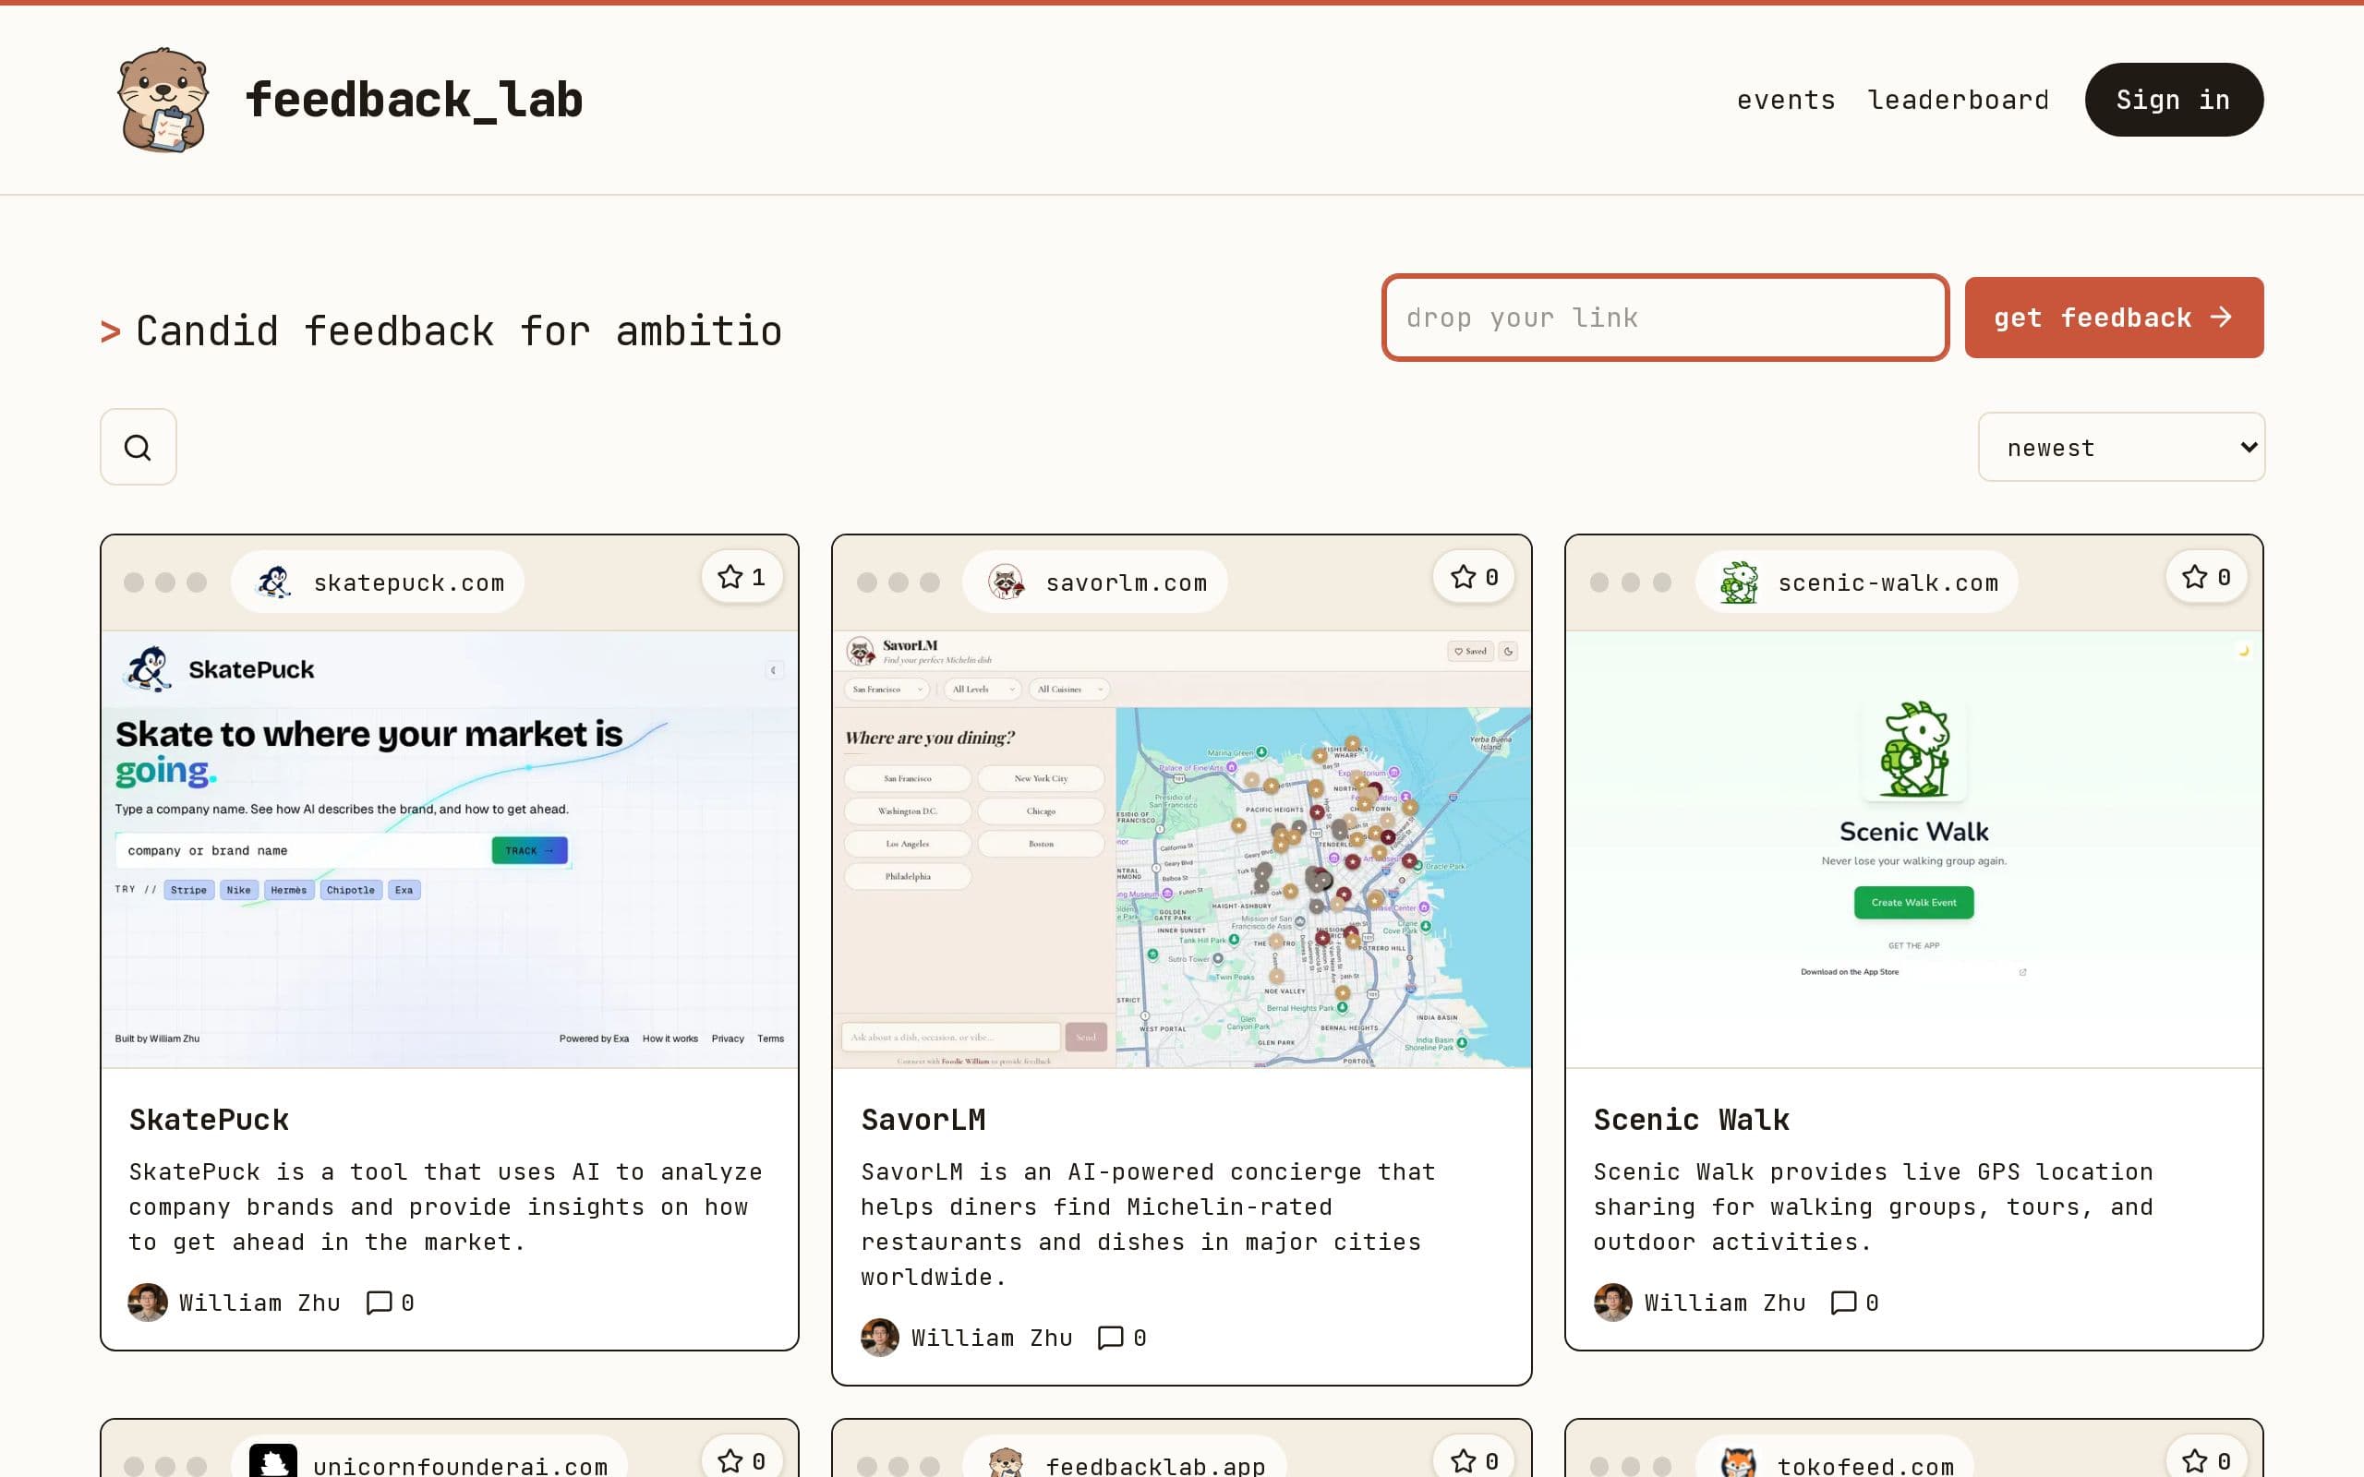
Task: Click the otter mascot logo
Action: (163, 100)
